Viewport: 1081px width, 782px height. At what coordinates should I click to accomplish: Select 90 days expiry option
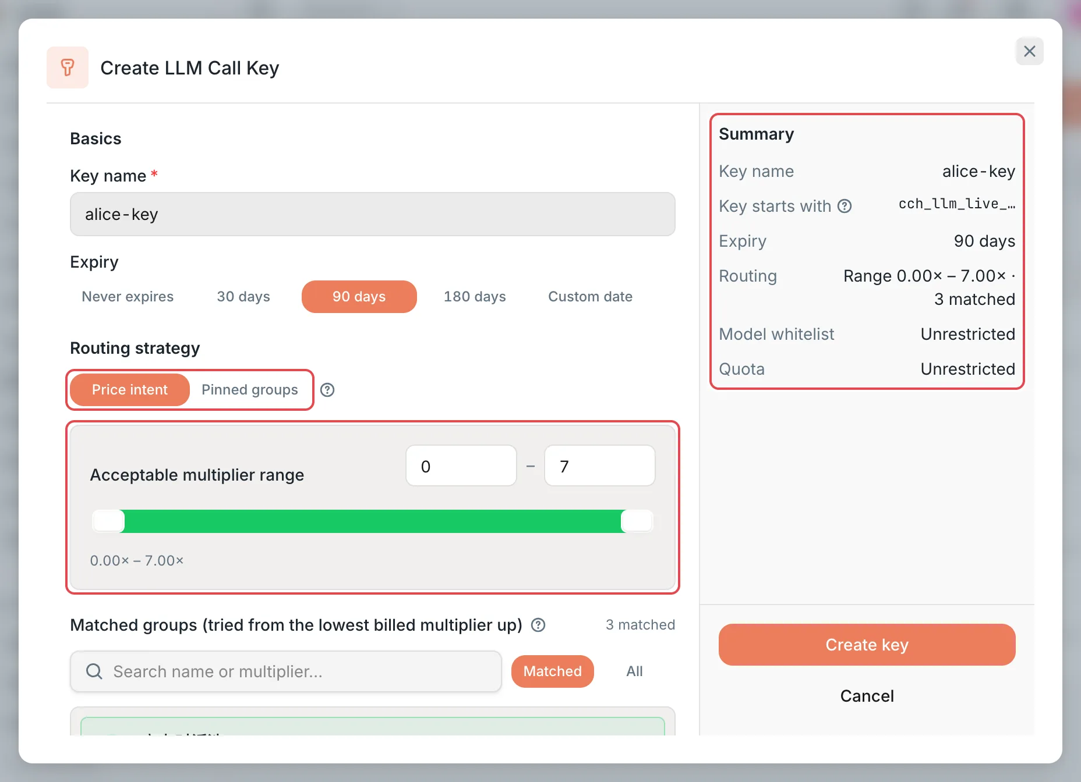(x=359, y=297)
